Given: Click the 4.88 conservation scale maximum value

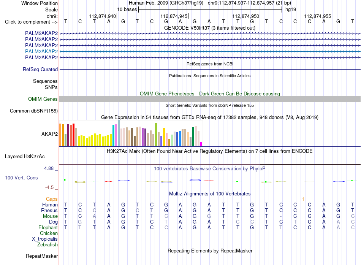Looking at the screenshot, I should pyautogui.click(x=49, y=168).
